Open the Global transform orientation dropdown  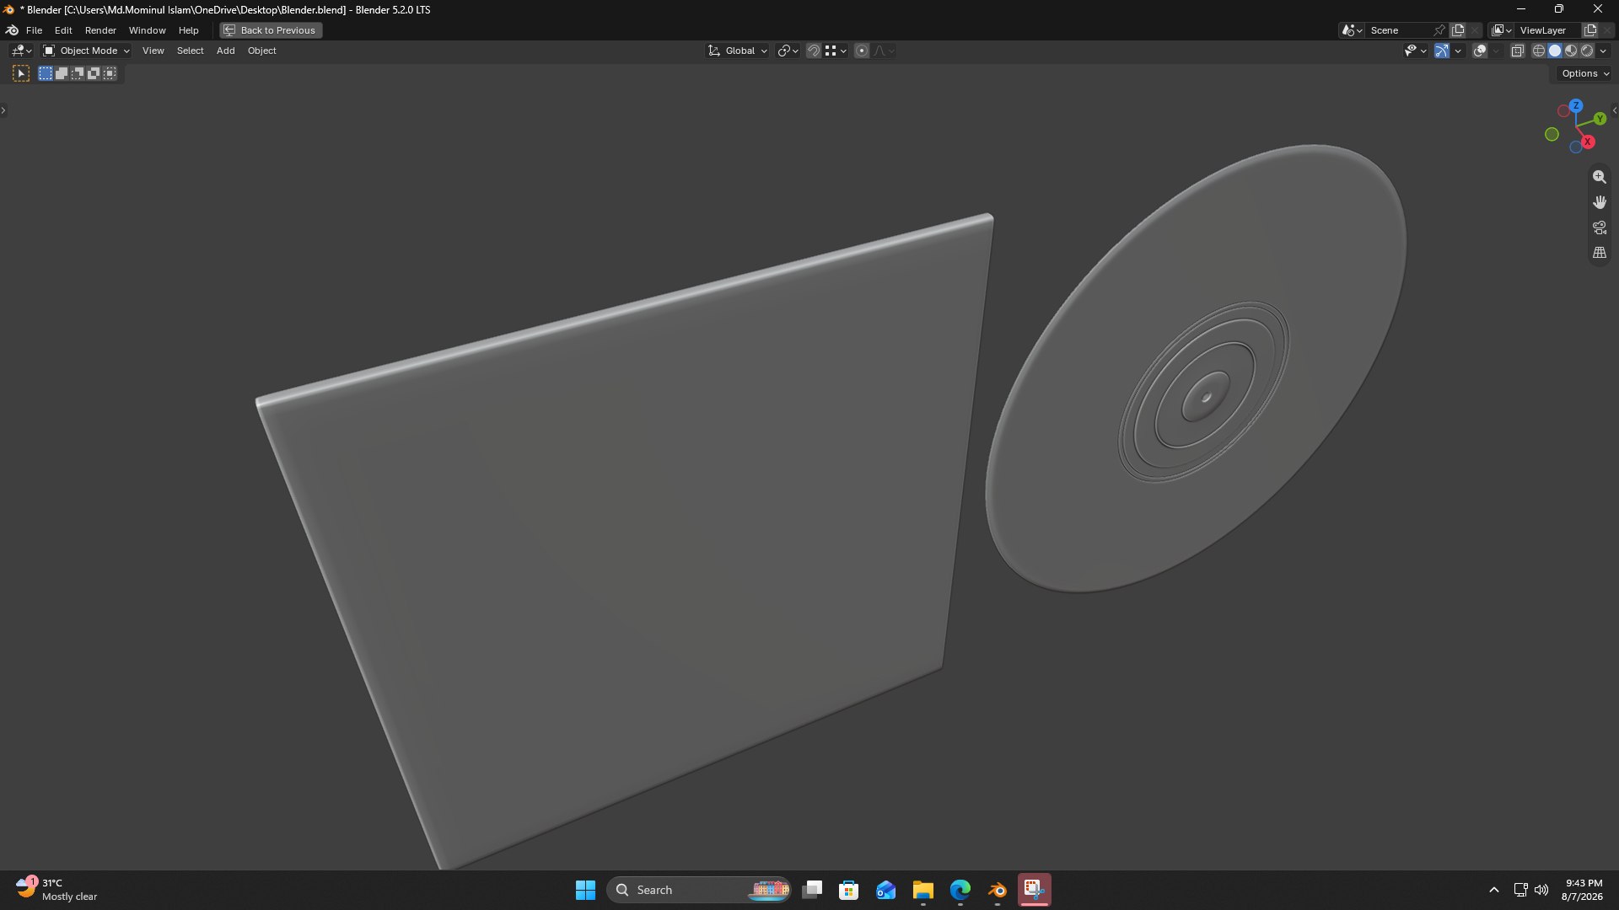tap(738, 51)
